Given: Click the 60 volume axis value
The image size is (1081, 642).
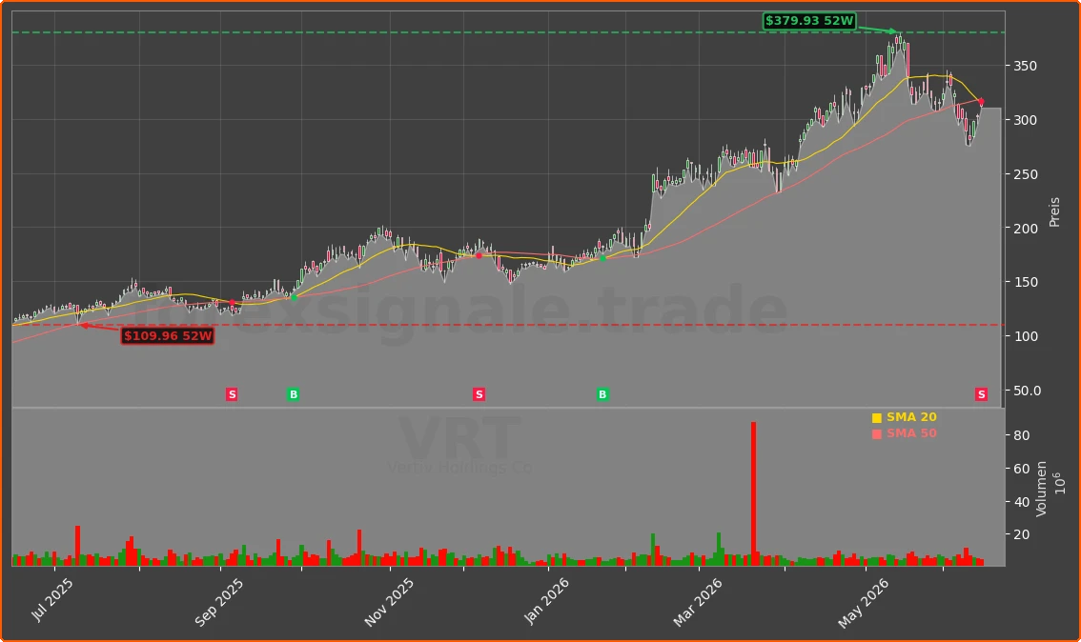Looking at the screenshot, I should tap(1021, 469).
